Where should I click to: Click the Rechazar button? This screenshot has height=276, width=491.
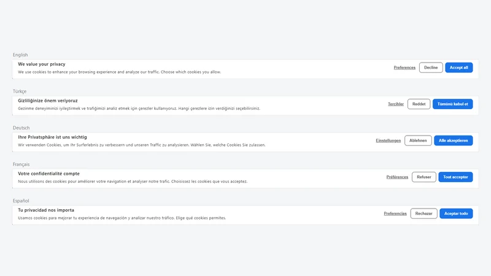pos(423,213)
